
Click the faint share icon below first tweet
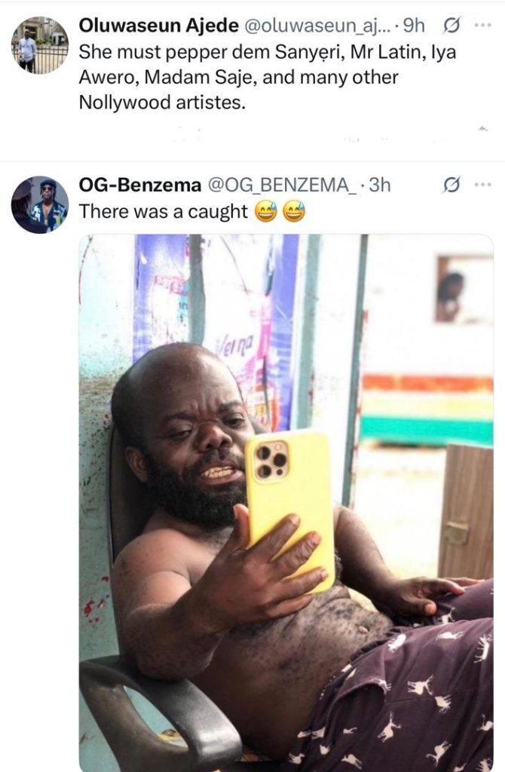point(483,129)
